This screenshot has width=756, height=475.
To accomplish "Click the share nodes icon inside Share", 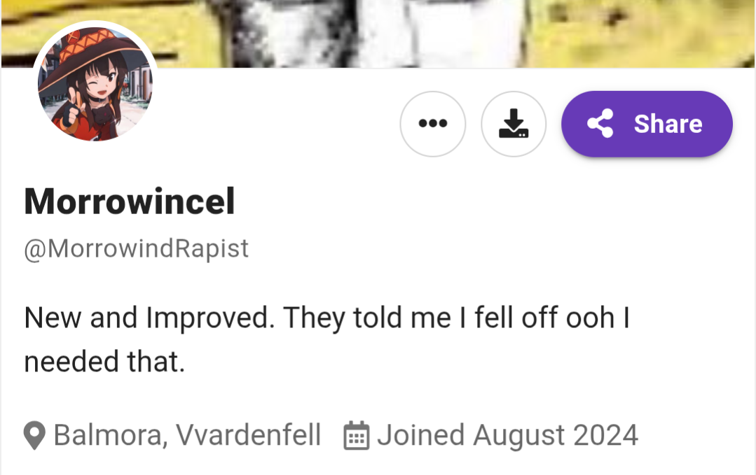I will tap(600, 124).
